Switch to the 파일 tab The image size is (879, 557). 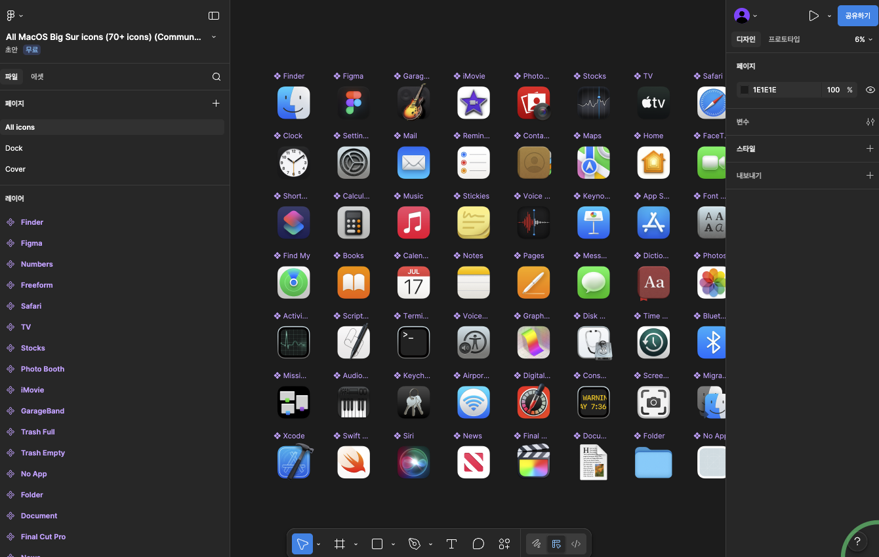pyautogui.click(x=12, y=77)
